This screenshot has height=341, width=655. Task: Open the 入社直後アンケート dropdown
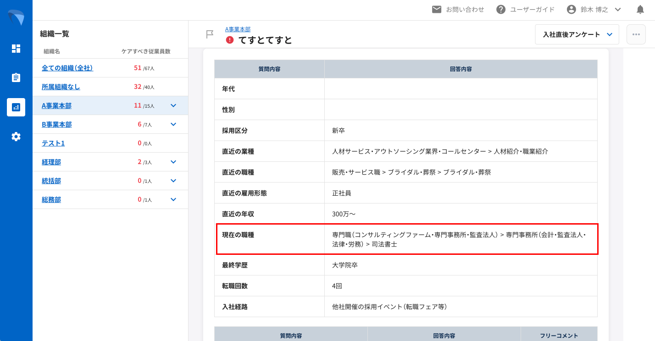pyautogui.click(x=577, y=34)
